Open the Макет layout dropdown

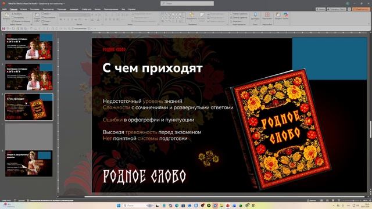coord(46,14)
